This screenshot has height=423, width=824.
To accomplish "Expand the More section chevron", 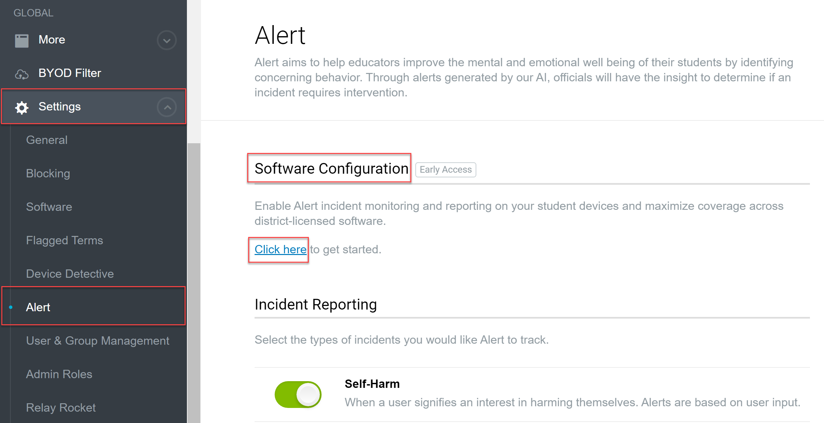I will 166,40.
